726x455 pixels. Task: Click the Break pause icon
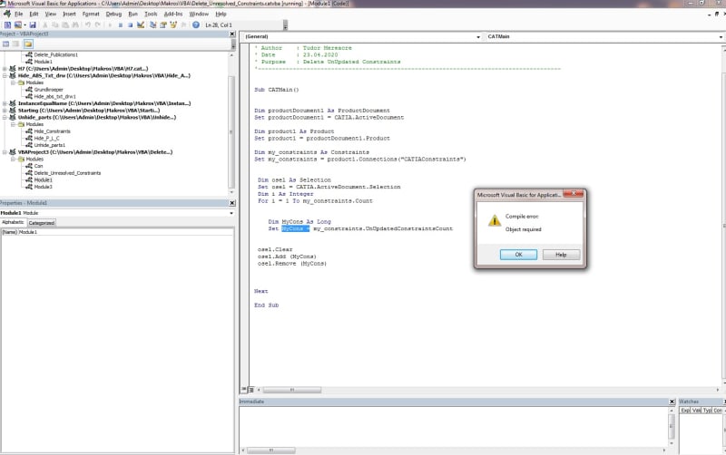(x=121, y=25)
